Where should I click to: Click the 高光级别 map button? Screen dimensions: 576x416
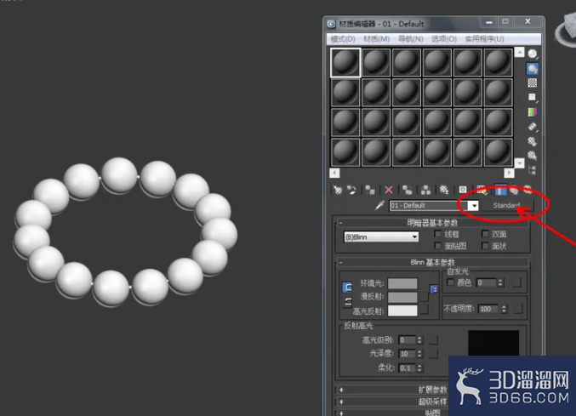coord(433,340)
